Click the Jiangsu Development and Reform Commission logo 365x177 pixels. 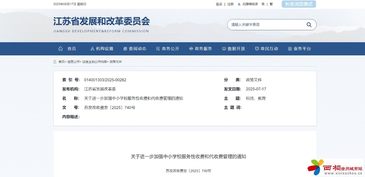(x=101, y=24)
